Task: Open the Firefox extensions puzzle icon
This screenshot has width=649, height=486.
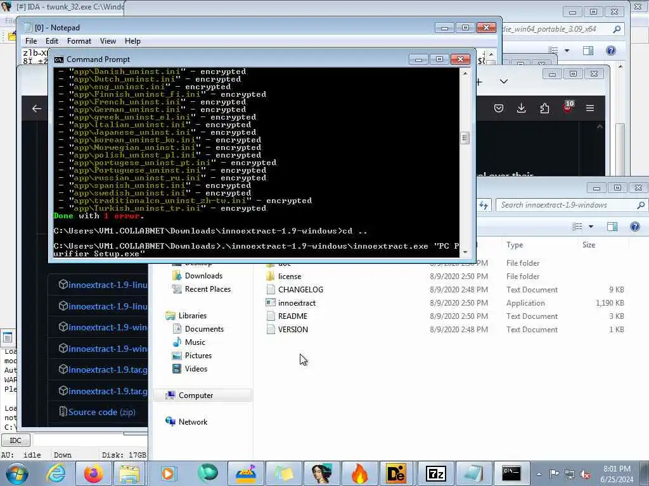Action: (x=544, y=108)
